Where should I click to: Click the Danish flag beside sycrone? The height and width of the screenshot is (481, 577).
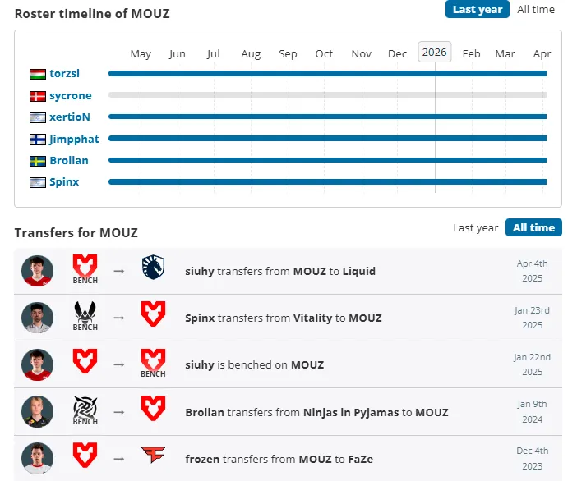[x=38, y=96]
